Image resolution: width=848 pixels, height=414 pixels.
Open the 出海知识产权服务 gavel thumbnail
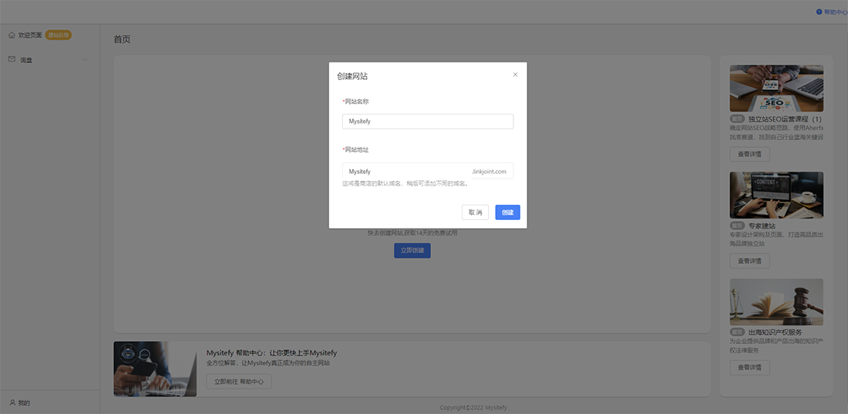coord(776,302)
